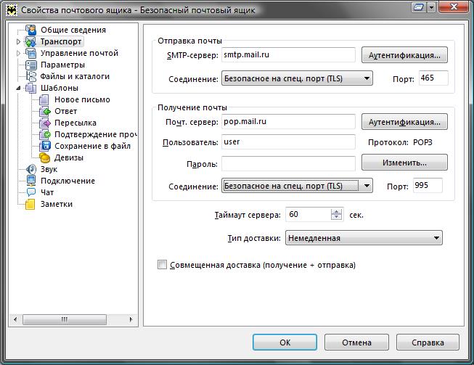This screenshot has height=365, width=474.
Task: Collapse the Шаблоны tree node
Action: click(x=18, y=88)
